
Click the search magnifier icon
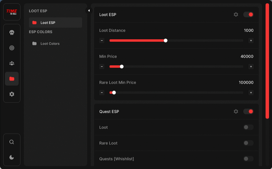tap(12, 142)
